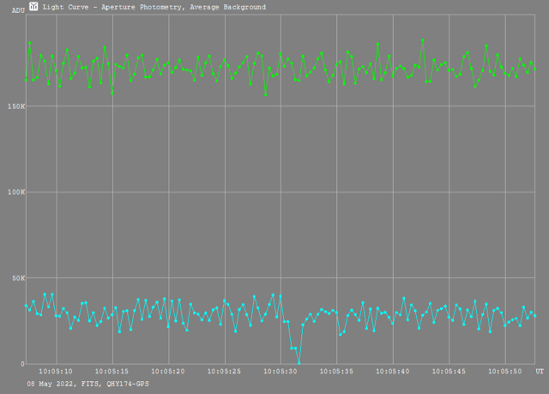
Task: Click the 10:05:50 time label
Action: [505, 371]
